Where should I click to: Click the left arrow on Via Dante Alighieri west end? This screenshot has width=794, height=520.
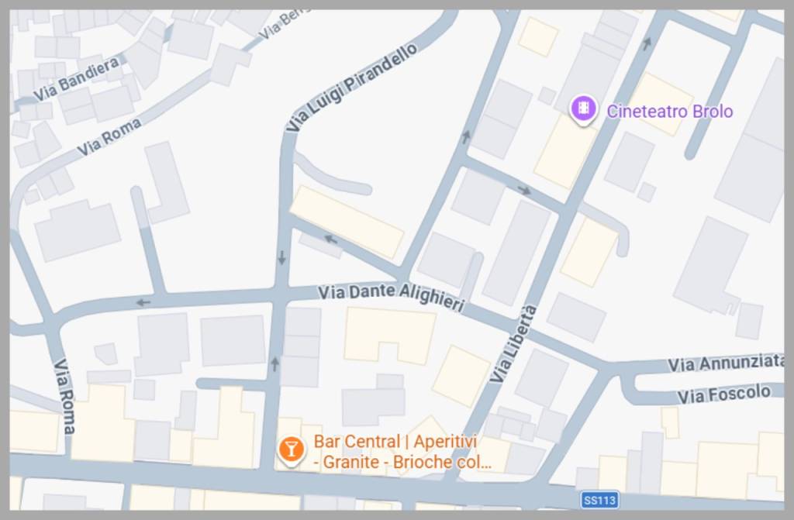tap(143, 303)
